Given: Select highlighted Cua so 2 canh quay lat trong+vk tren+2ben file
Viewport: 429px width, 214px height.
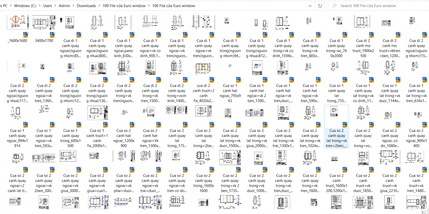Looking at the screenshot, I should tap(336, 126).
